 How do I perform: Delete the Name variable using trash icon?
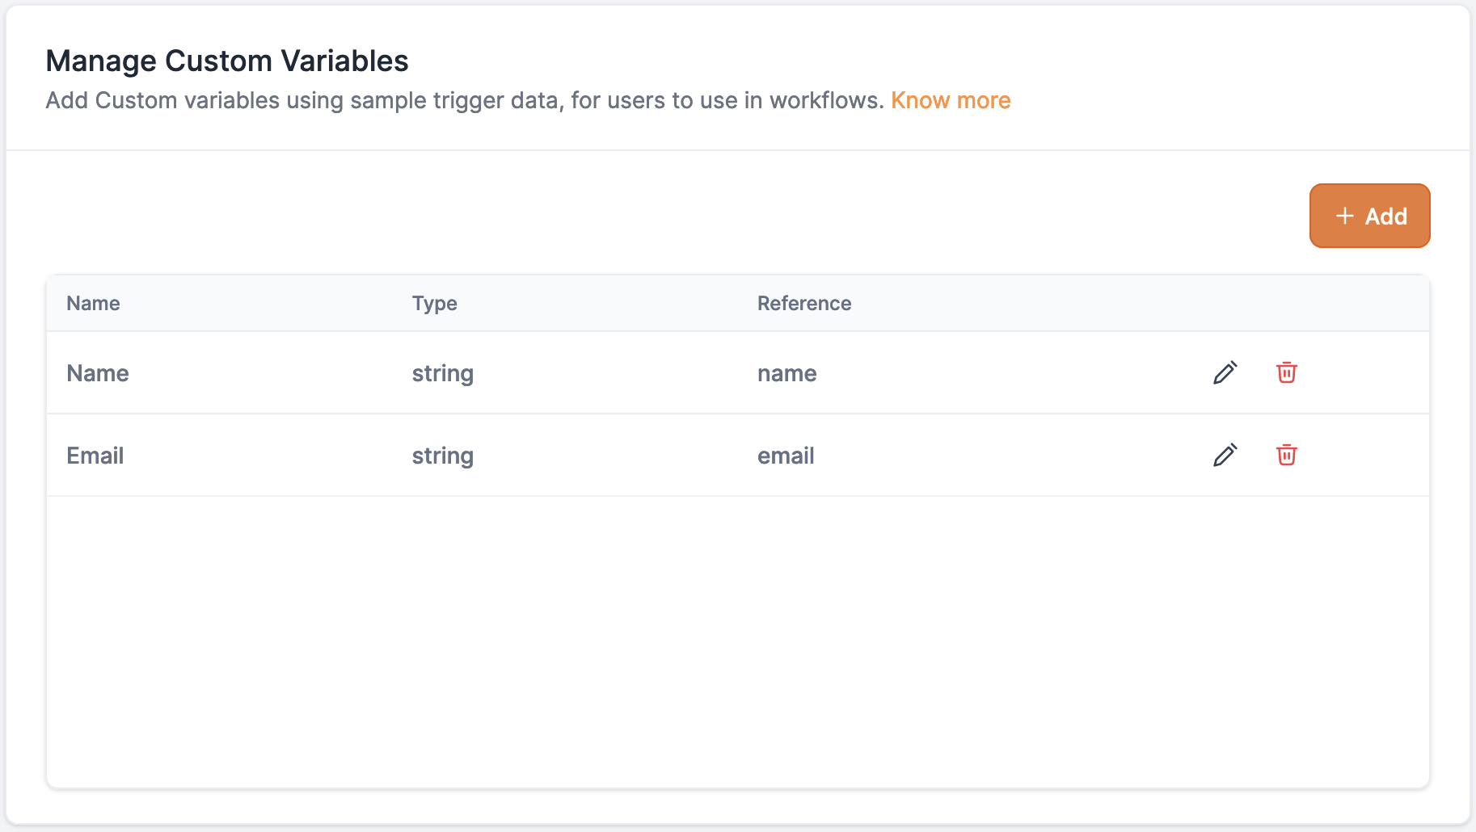[1286, 372]
